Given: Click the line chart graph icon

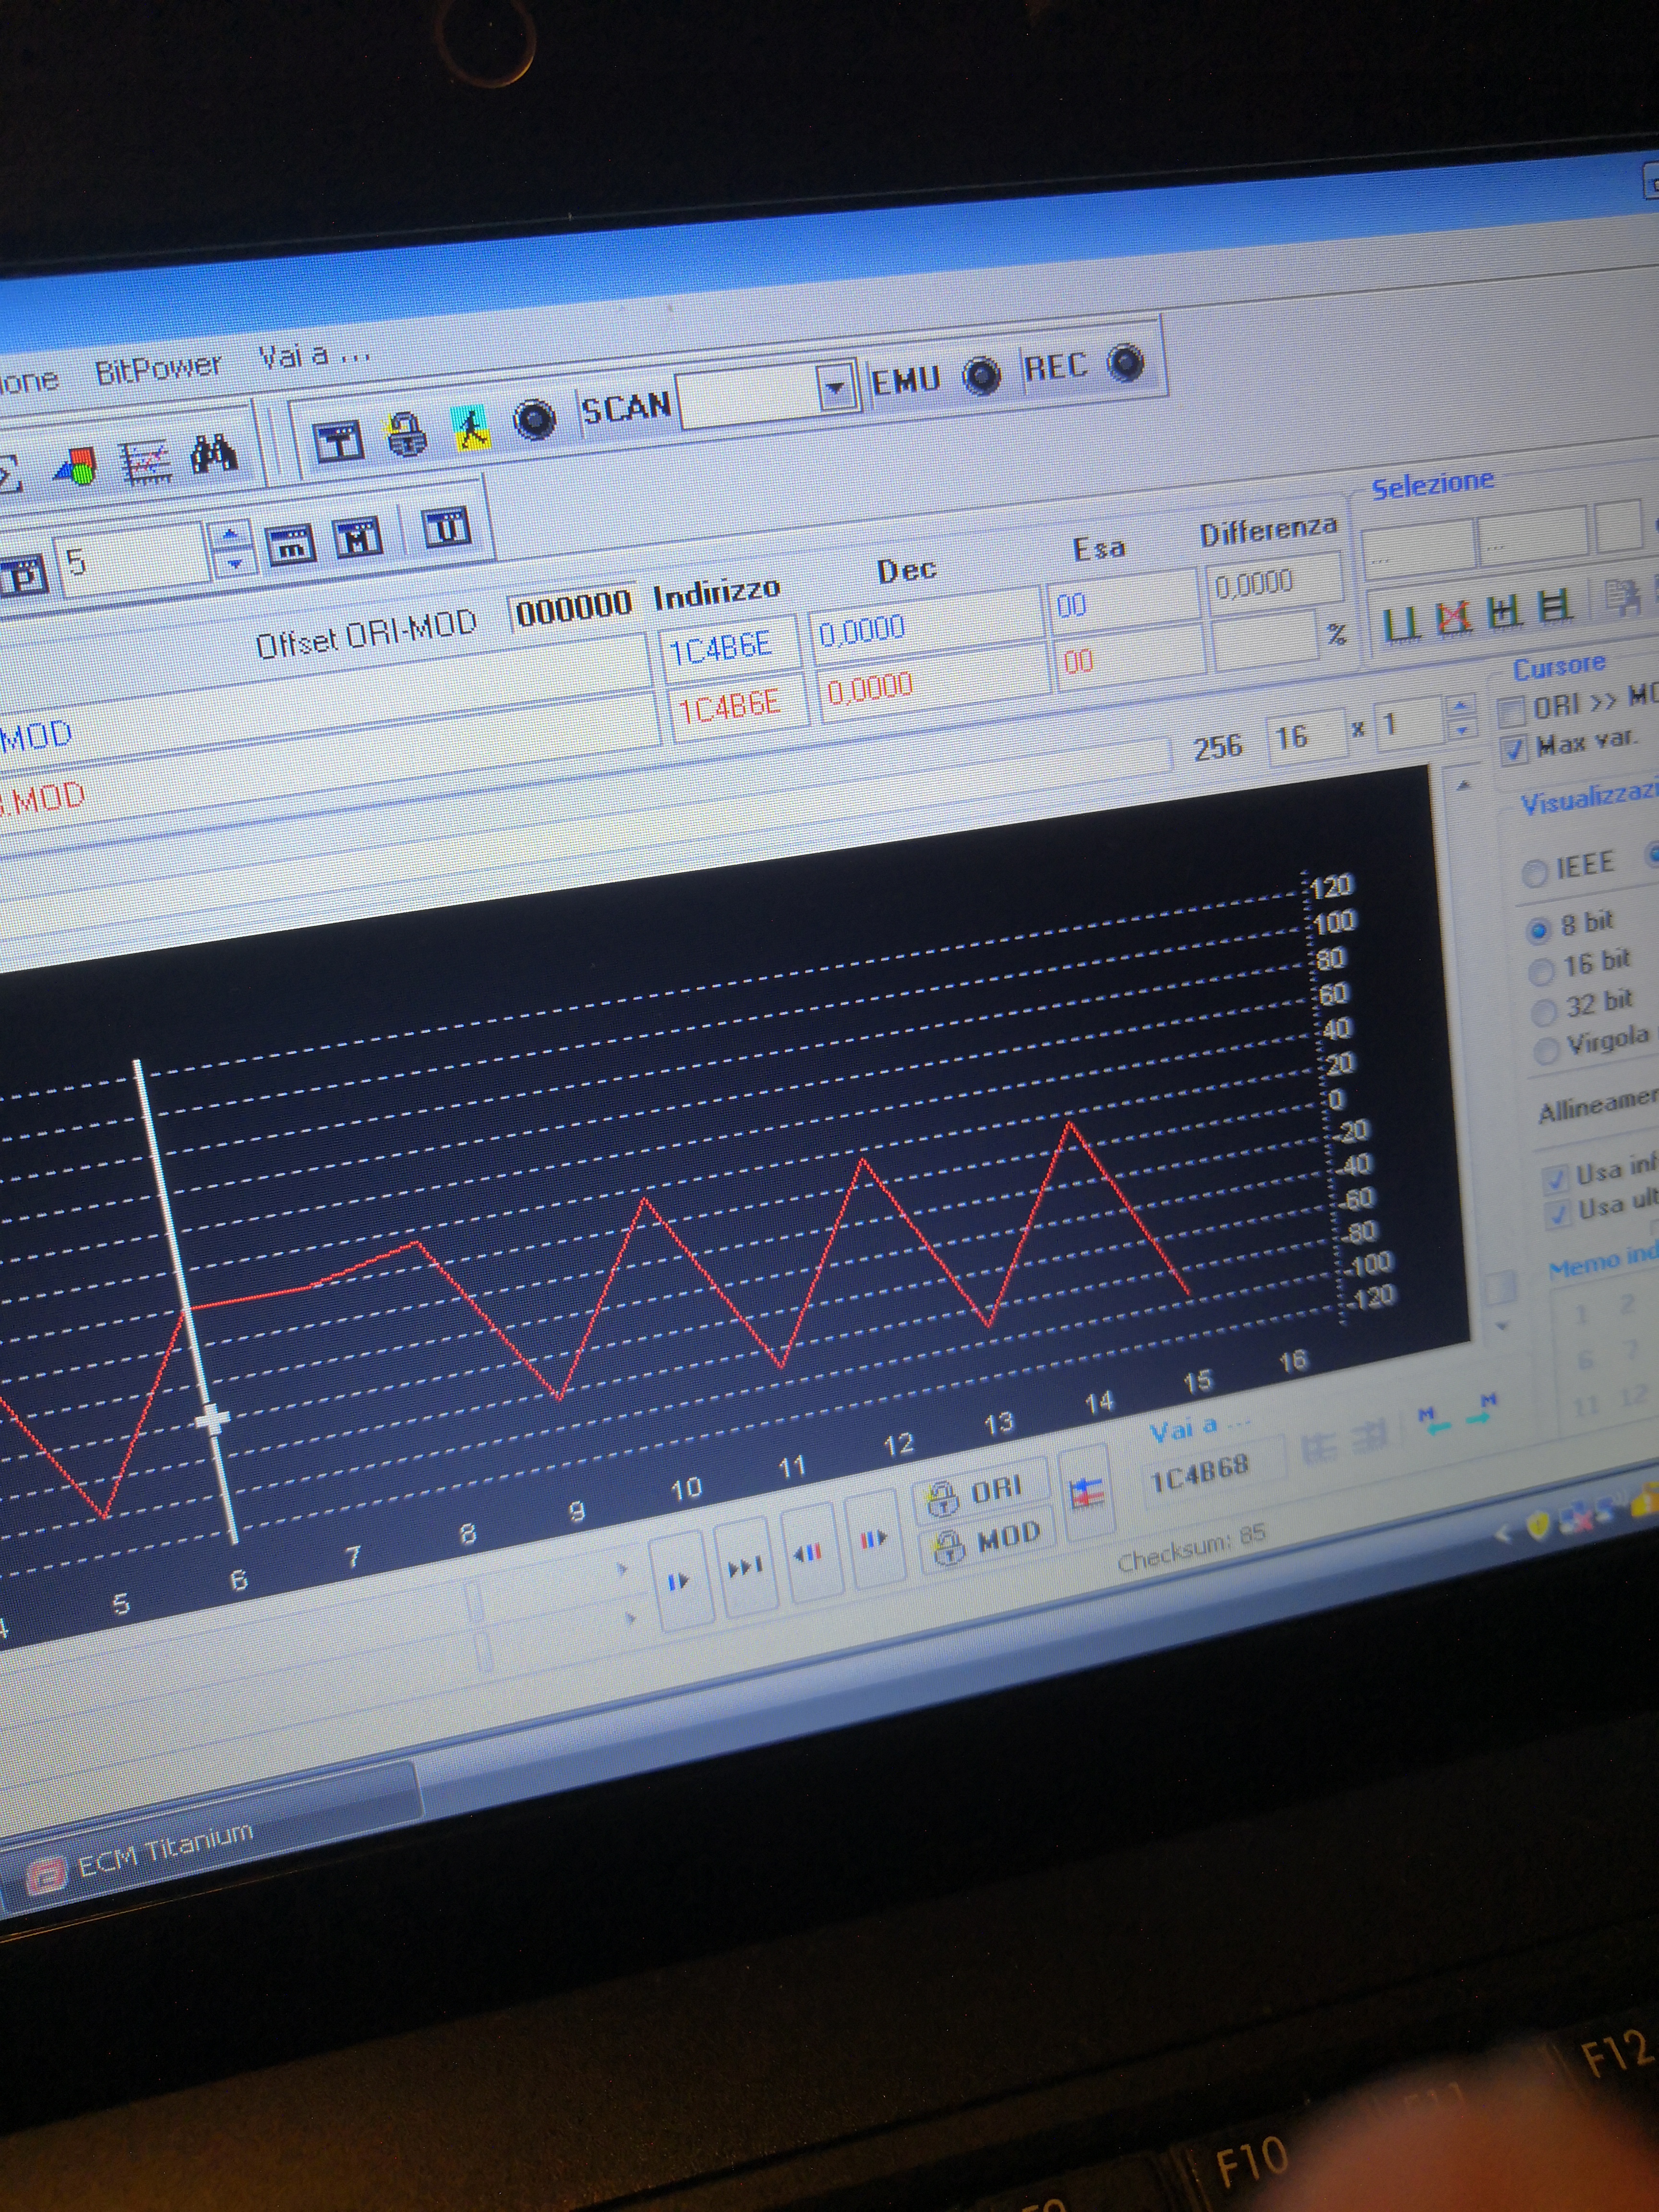Looking at the screenshot, I should pos(146,463).
